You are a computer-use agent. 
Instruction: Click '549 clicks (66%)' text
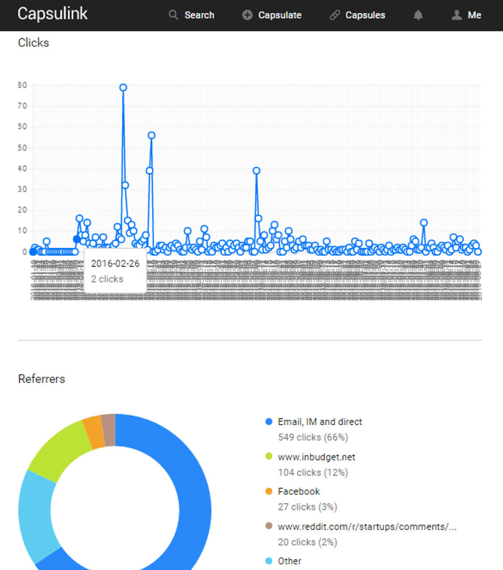click(x=313, y=437)
